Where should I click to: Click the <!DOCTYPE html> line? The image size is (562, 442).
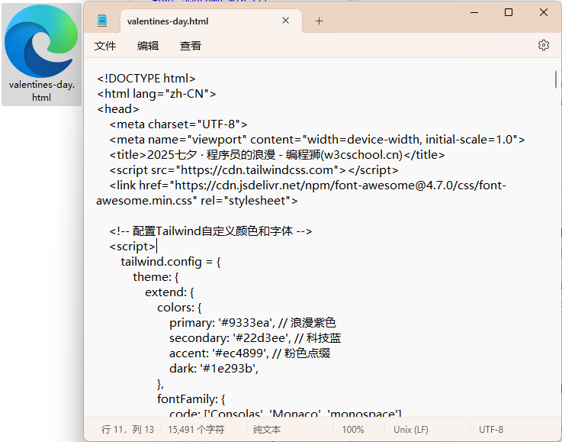pos(146,78)
